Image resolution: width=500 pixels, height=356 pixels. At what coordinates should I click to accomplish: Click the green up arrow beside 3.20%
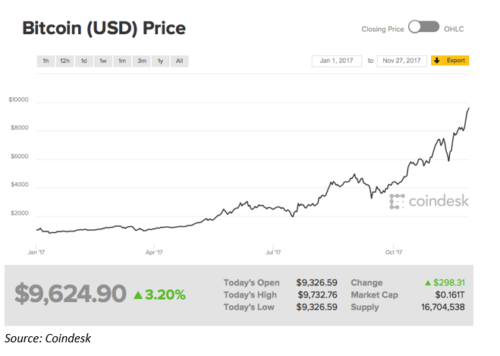(x=138, y=295)
